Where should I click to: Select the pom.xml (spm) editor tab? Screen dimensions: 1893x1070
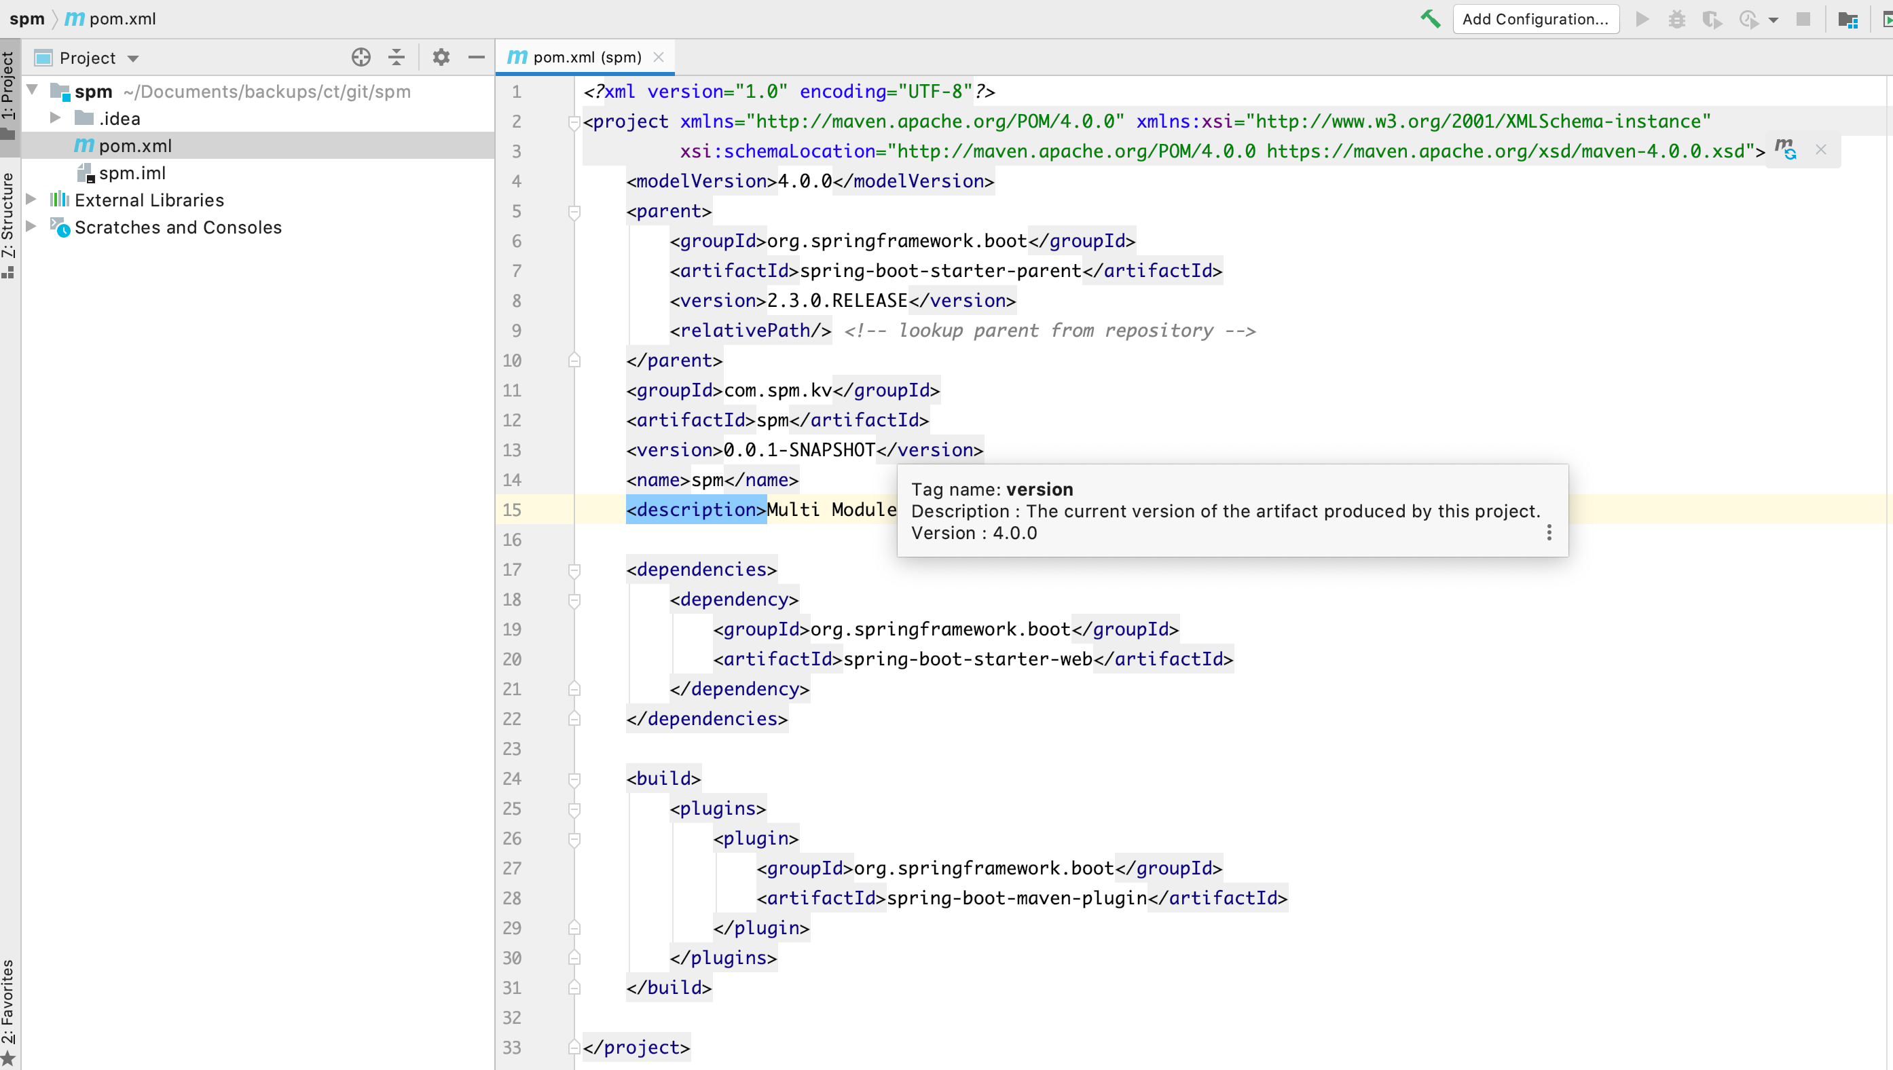tap(587, 57)
